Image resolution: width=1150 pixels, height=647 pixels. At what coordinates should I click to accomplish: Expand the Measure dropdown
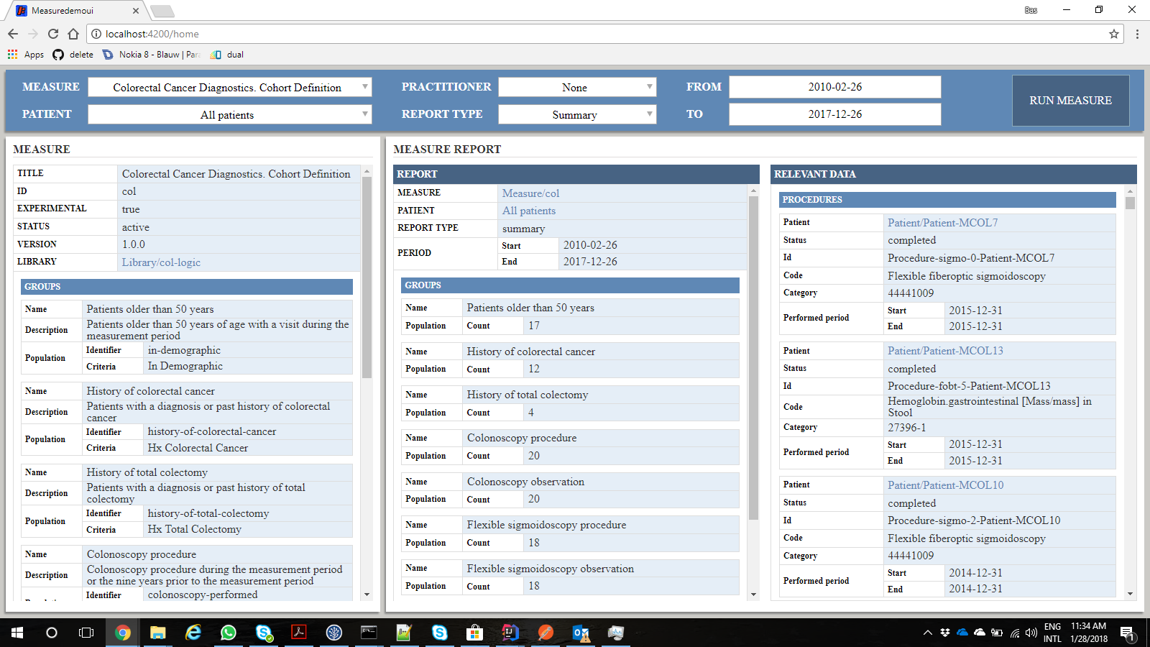(x=229, y=87)
